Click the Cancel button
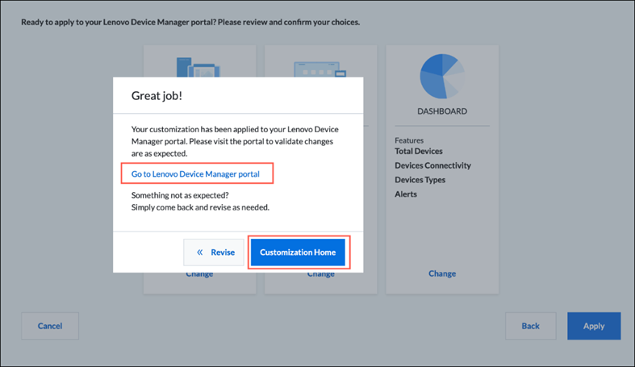The image size is (635, 367). click(50, 326)
